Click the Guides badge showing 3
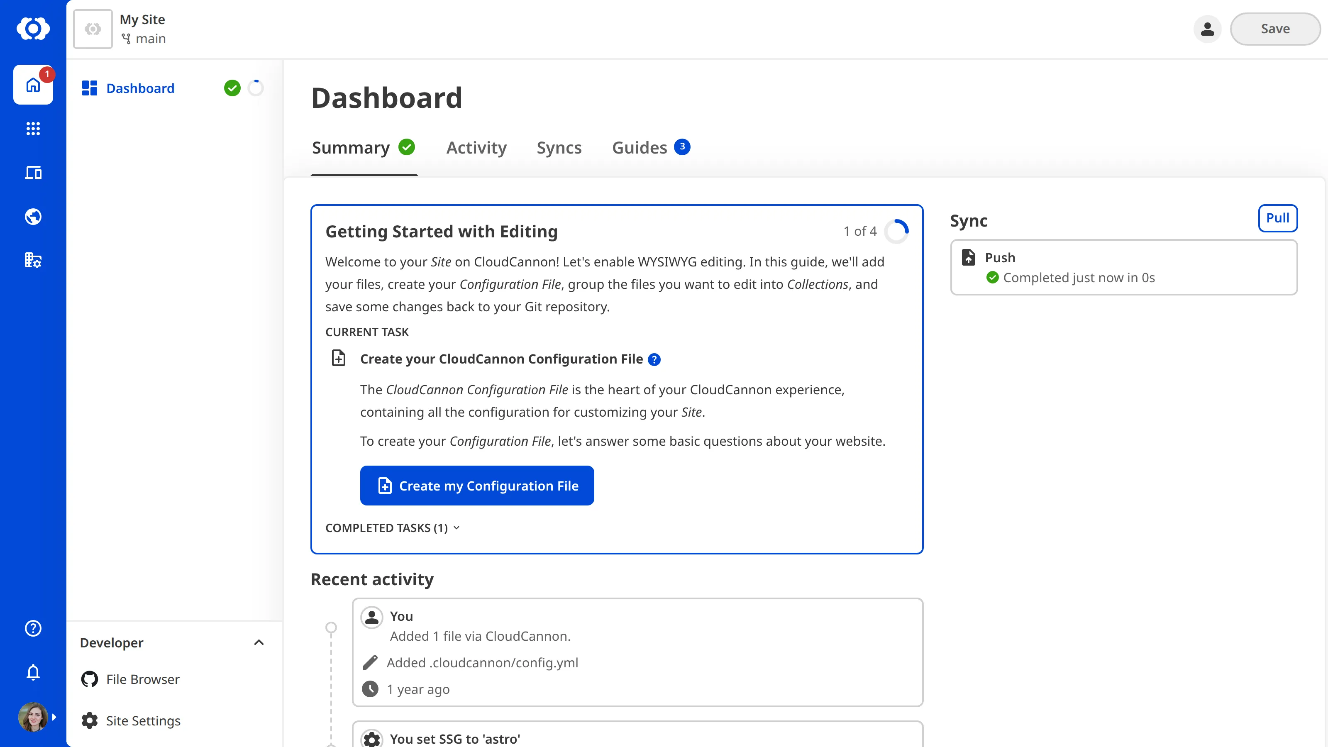The height and width of the screenshot is (747, 1328). click(x=682, y=147)
